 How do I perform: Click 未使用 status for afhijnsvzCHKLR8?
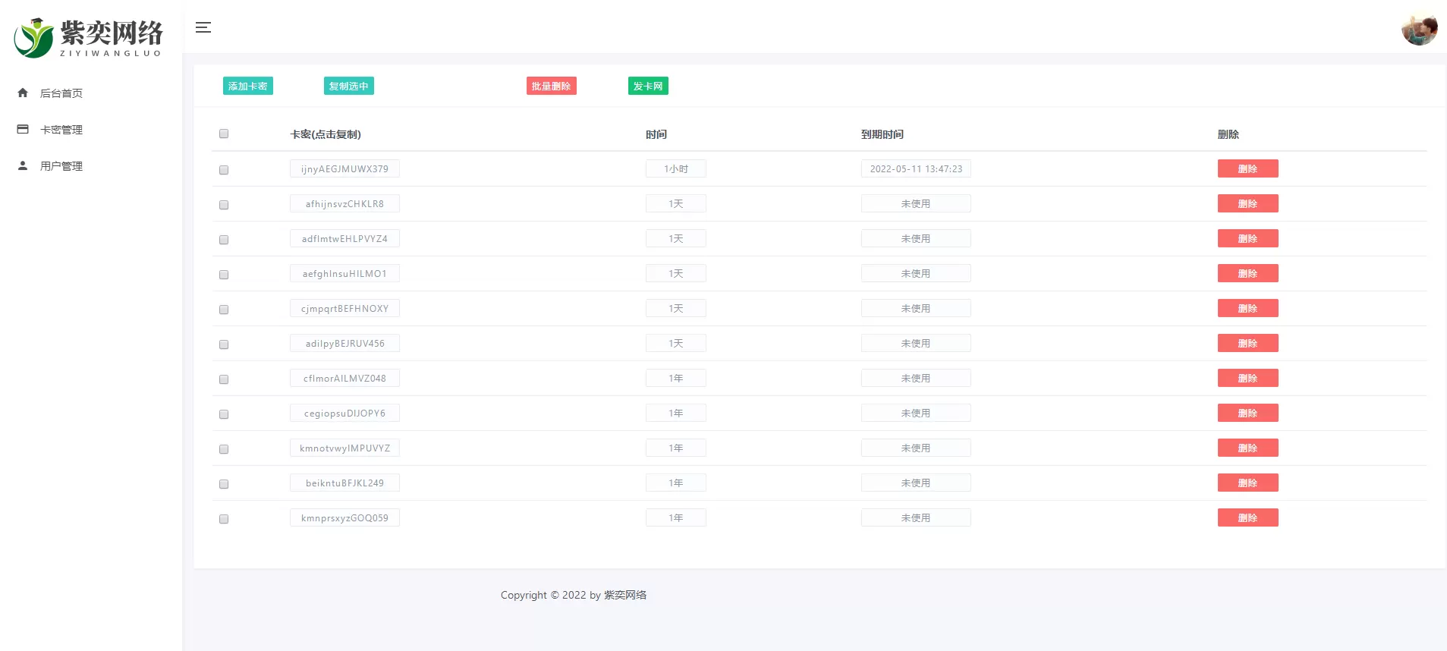point(916,203)
